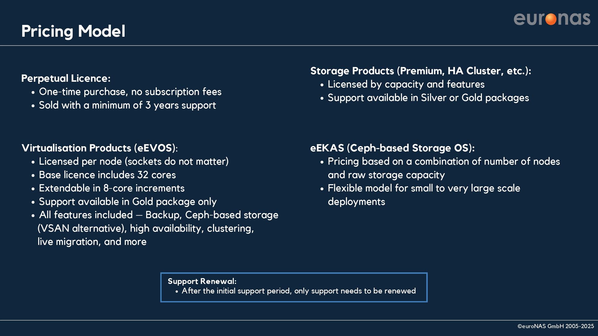598x336 pixels.
Task: Select the 'Extendable in 8-core increments' line
Action: point(112,188)
